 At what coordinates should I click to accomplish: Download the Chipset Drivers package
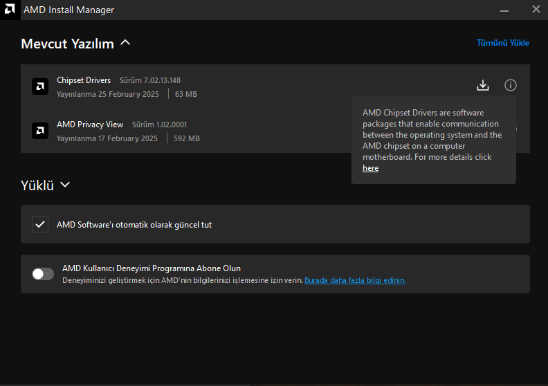tap(483, 85)
